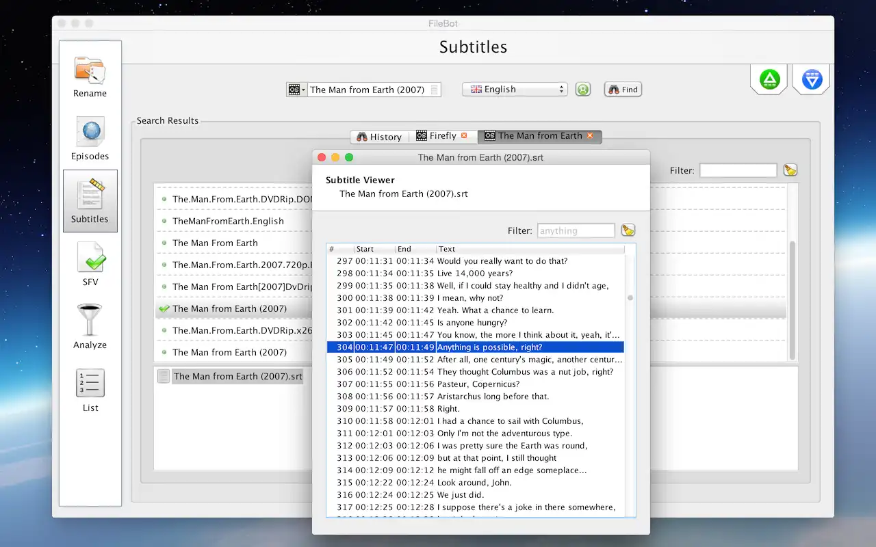Close the Firefly tab
Screen dimensions: 876x547
(x=464, y=135)
